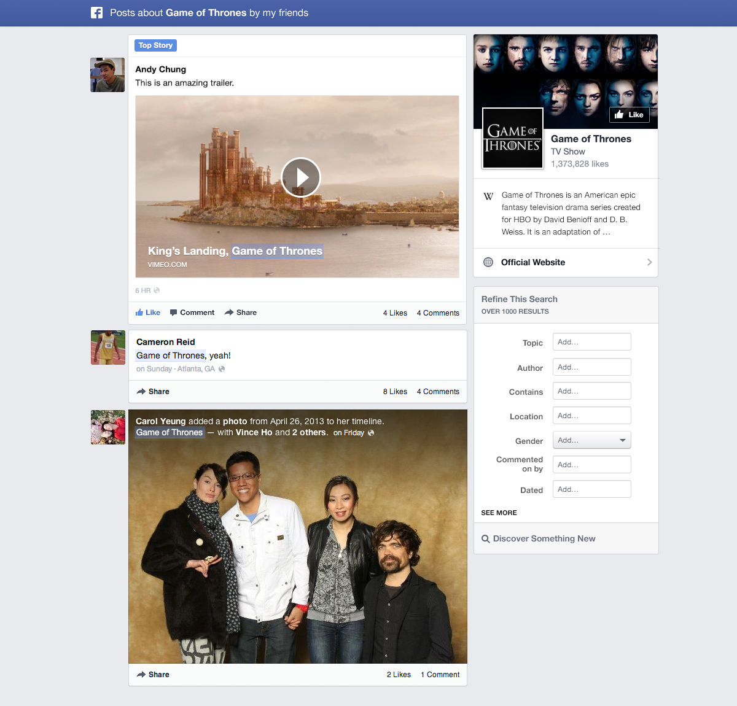Open the Official Website globe link
This screenshot has width=737, height=706.
click(488, 262)
